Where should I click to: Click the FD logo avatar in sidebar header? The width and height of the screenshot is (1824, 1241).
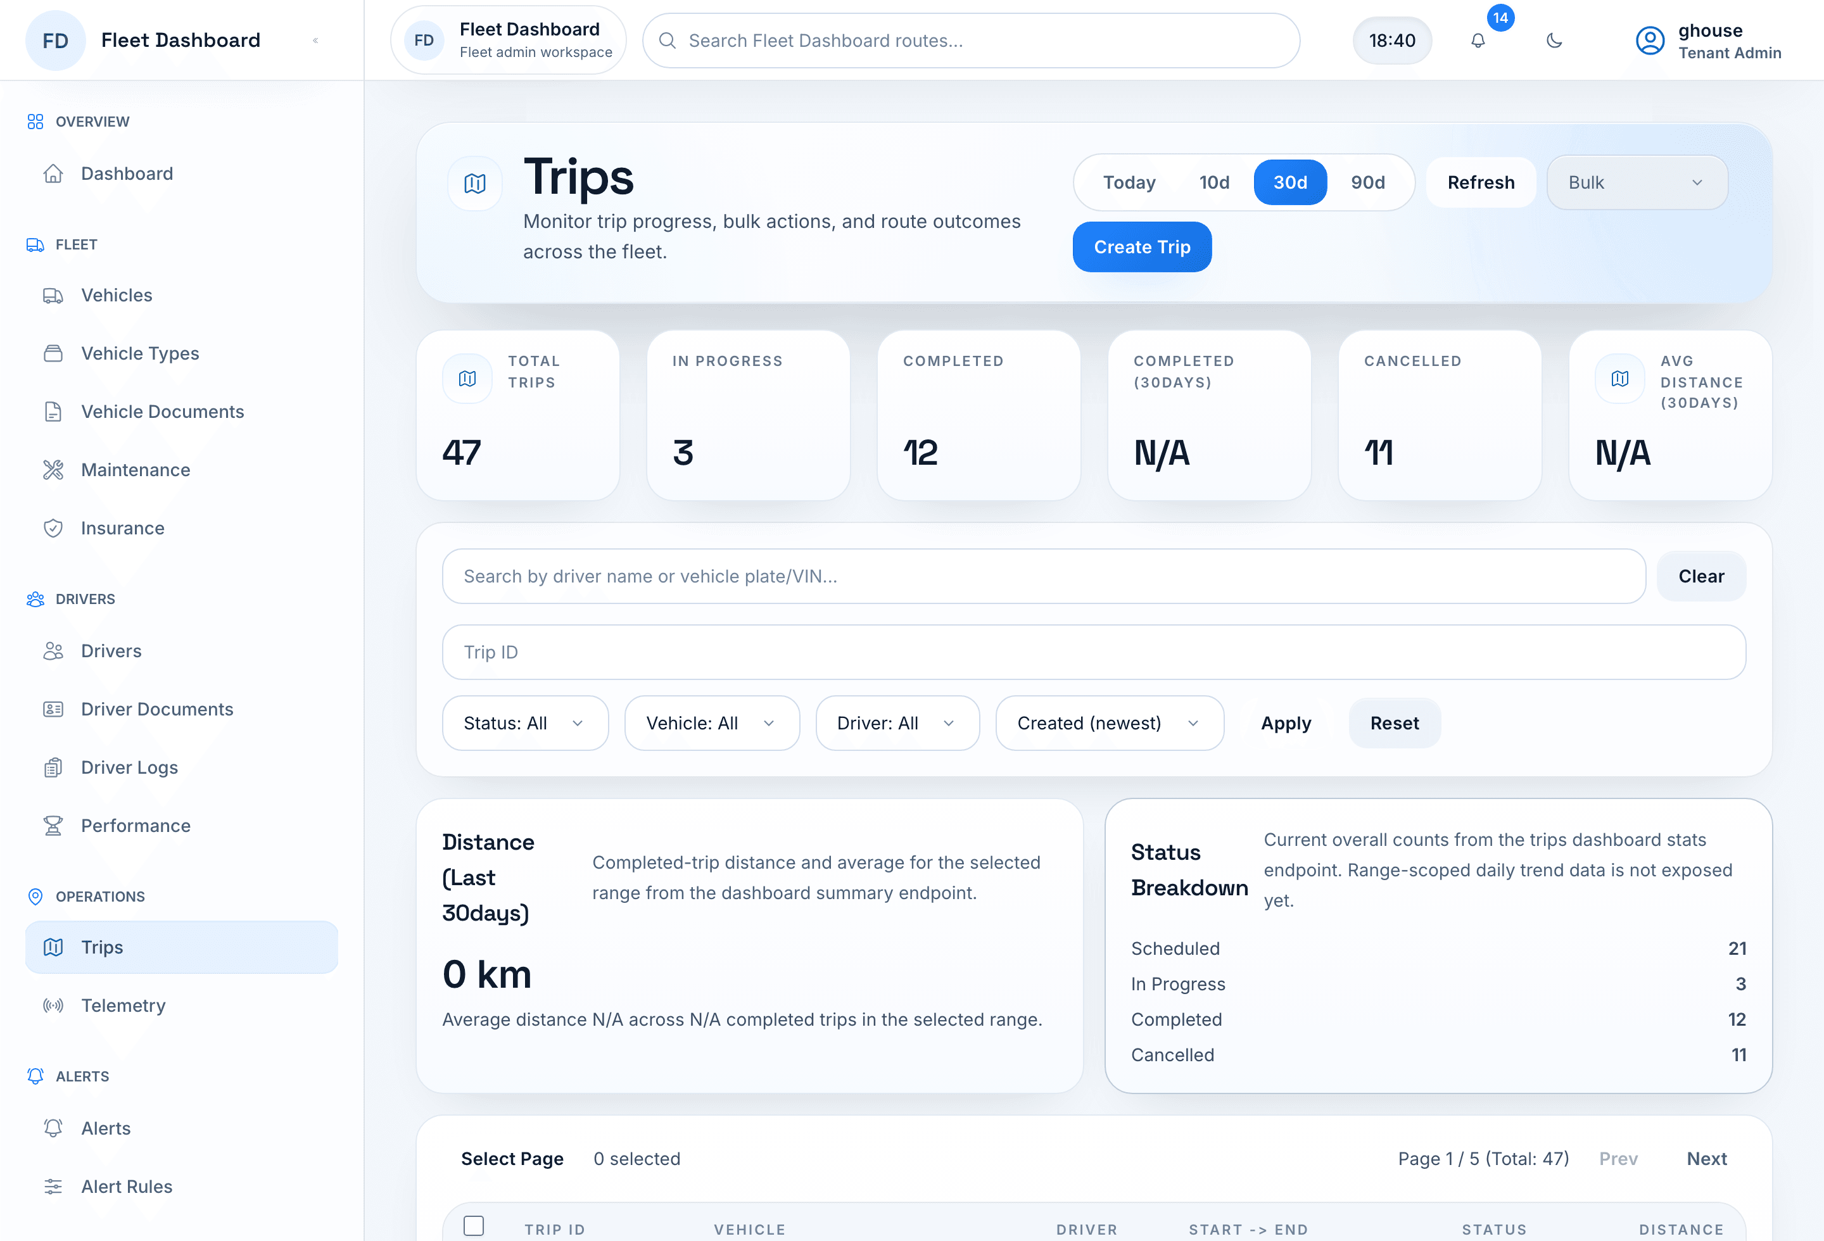pyautogui.click(x=55, y=41)
